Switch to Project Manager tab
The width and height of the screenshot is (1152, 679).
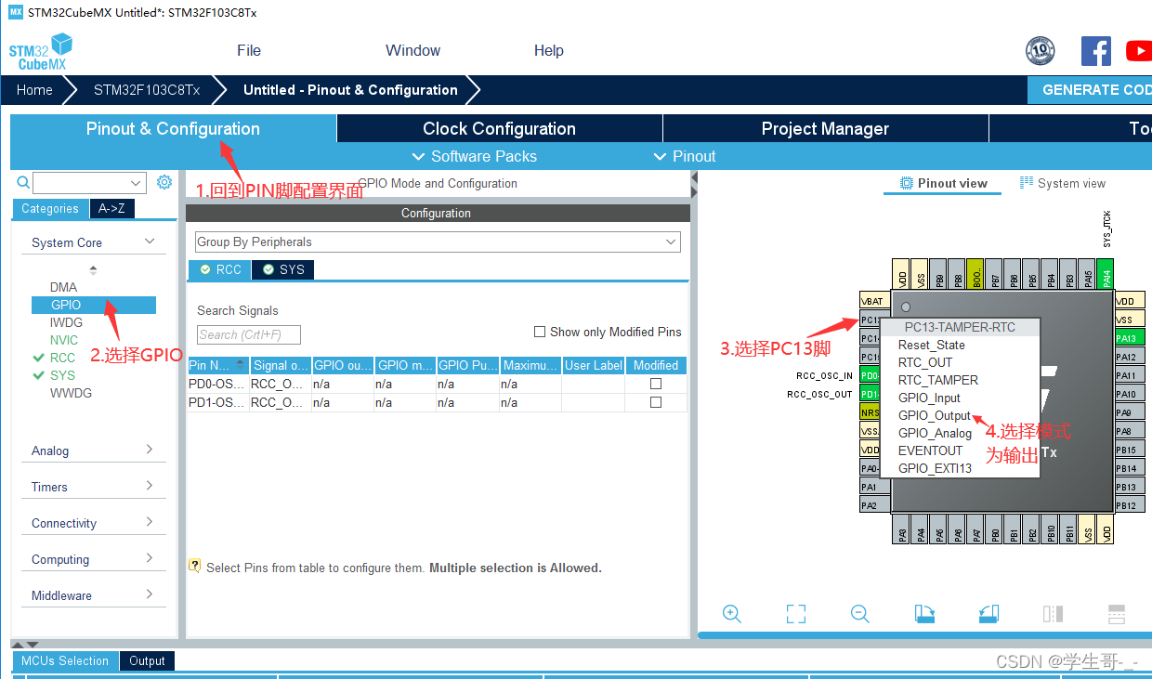coord(826,128)
